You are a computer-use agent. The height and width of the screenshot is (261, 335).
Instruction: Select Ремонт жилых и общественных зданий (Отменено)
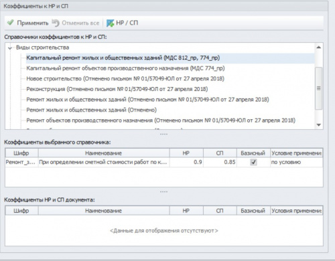(x=92, y=110)
